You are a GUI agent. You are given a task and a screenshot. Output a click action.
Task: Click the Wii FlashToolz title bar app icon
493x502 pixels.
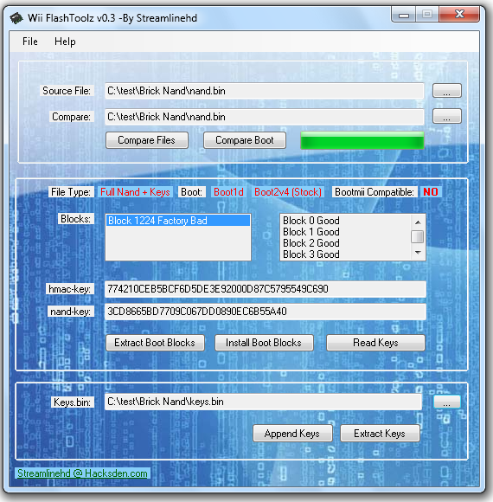click(x=16, y=18)
